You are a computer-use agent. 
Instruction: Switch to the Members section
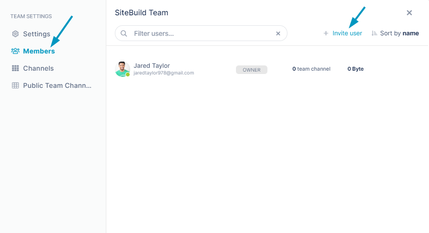pyautogui.click(x=39, y=51)
